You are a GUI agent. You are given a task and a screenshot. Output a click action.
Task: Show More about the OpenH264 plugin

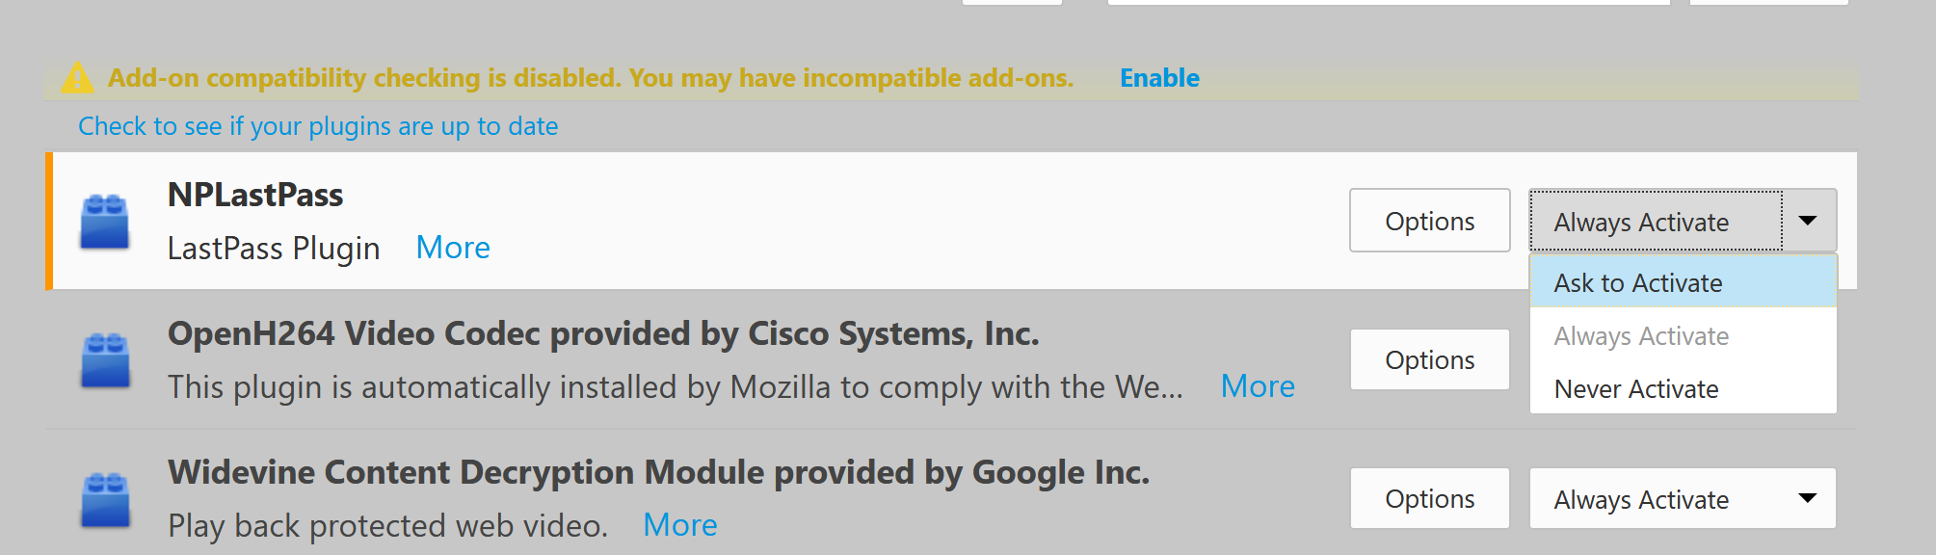point(1258,386)
